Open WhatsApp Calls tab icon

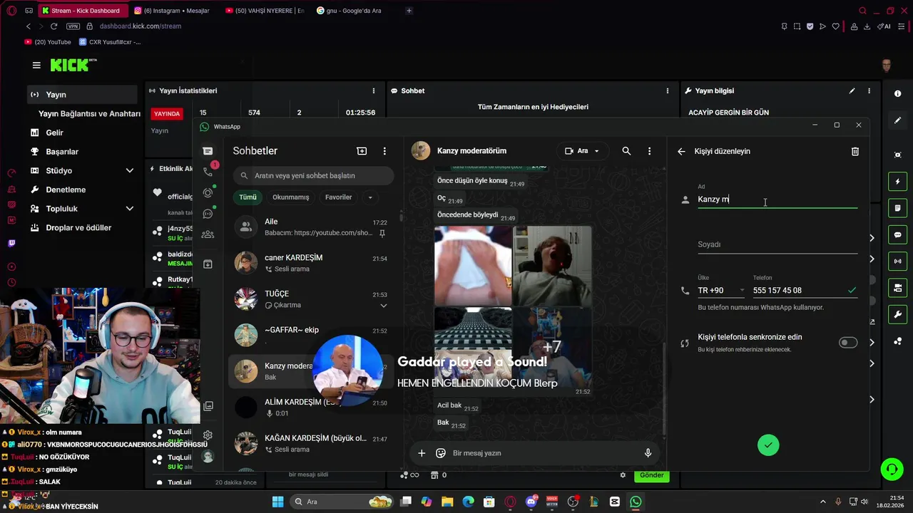pos(208,172)
